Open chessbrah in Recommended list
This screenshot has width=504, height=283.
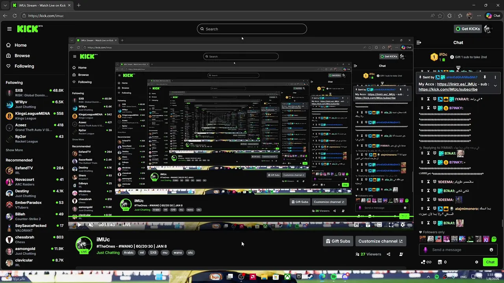pyautogui.click(x=35, y=239)
